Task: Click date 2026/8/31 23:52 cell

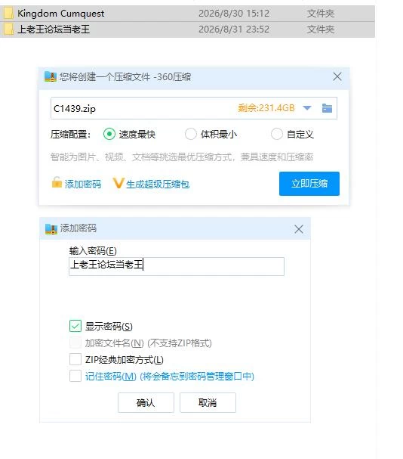Action: tap(234, 29)
